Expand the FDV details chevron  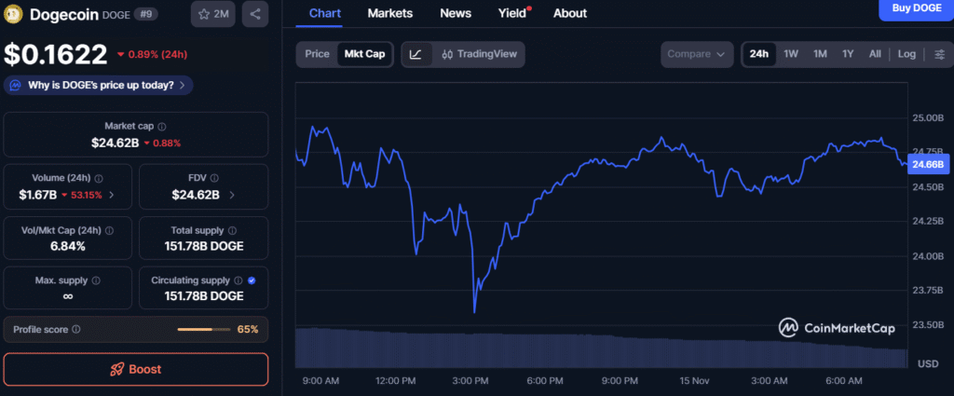point(232,195)
